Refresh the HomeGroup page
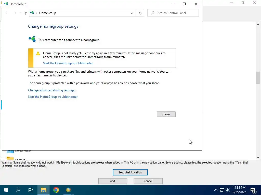Image resolution: width=261 pixels, height=195 pixels. coord(140,13)
